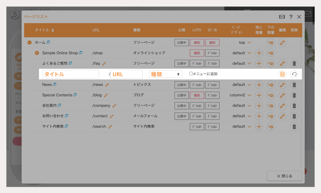
Task: Edit the よくあるご質問 page with pencil button
Action: click(282, 63)
